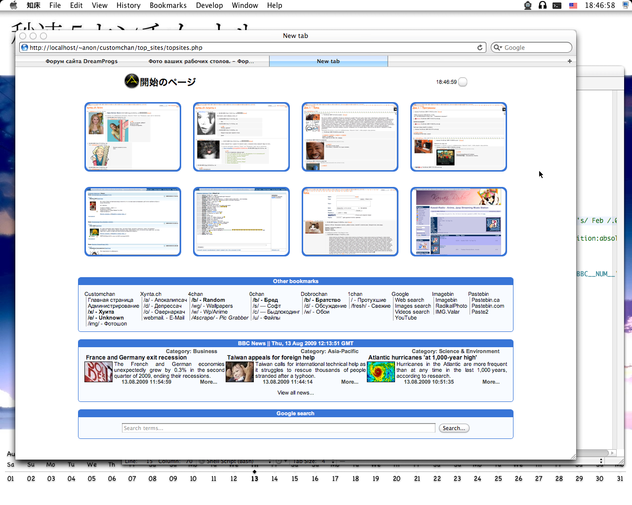
Task: Open the View menu
Action: [99, 5]
